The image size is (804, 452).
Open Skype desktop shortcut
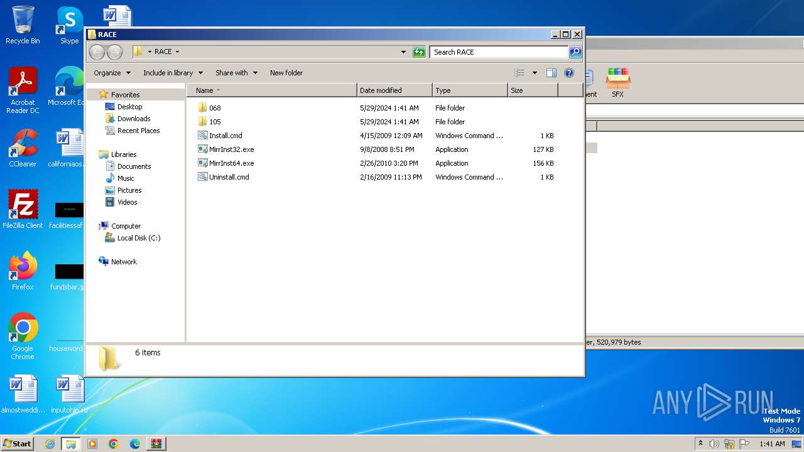(69, 25)
